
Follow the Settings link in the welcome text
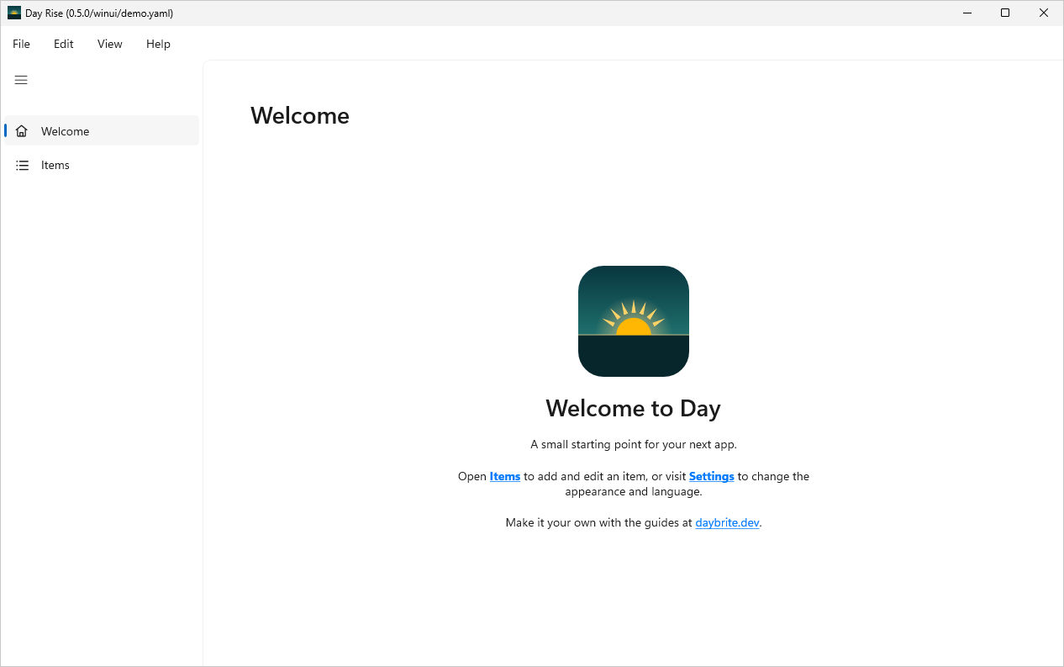pyautogui.click(x=712, y=476)
